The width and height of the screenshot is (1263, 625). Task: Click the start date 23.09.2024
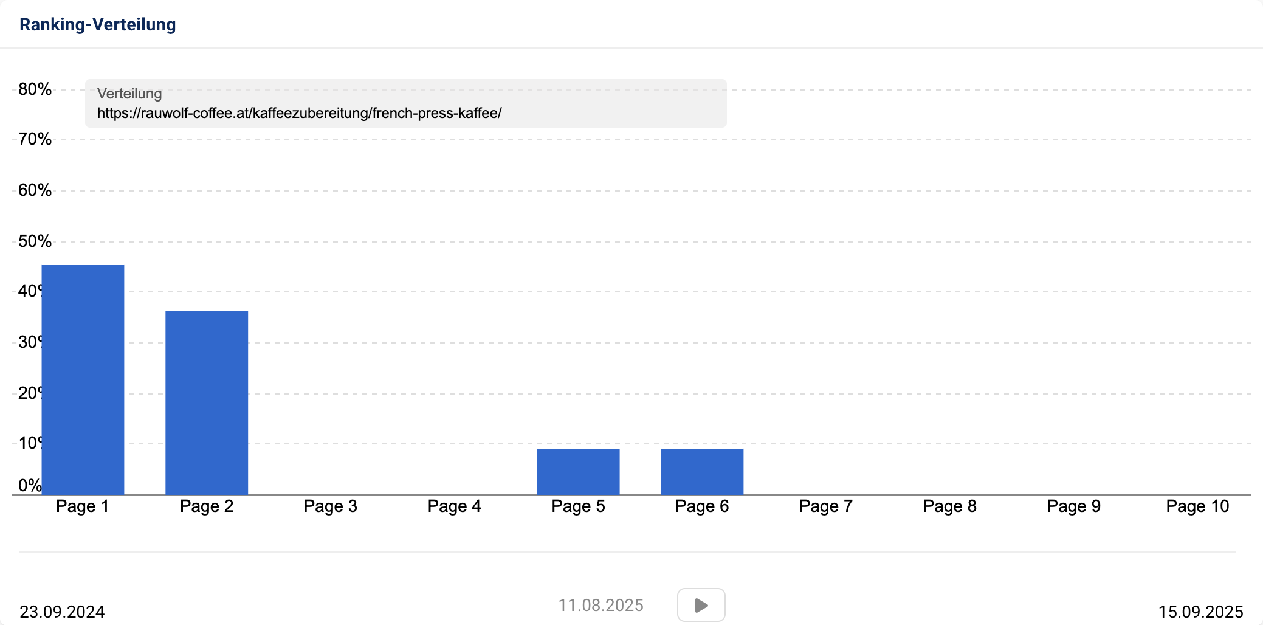click(x=61, y=612)
